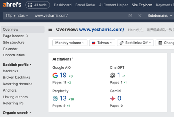
Task: Click the Gemini label text
Action: click(115, 91)
